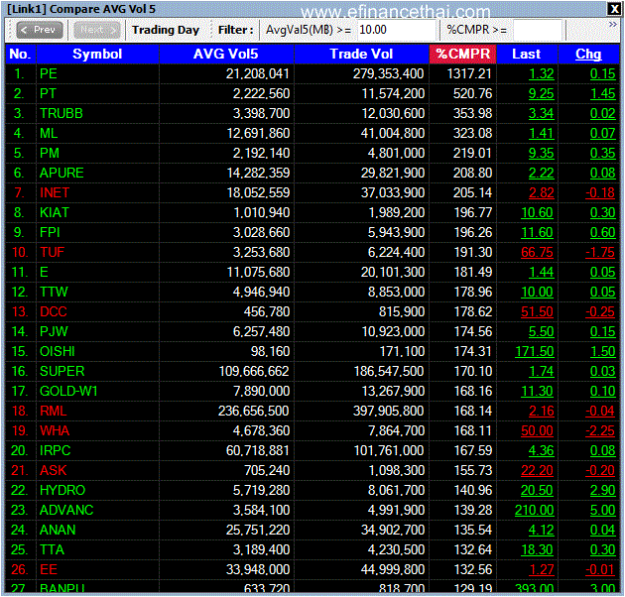The width and height of the screenshot is (625, 597).
Task: Click the Prev button
Action: [x=40, y=30]
